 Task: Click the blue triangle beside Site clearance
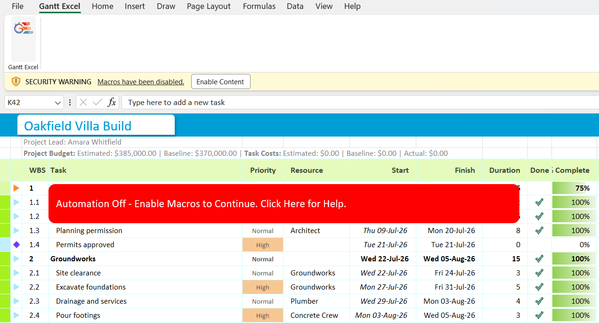[x=16, y=273]
